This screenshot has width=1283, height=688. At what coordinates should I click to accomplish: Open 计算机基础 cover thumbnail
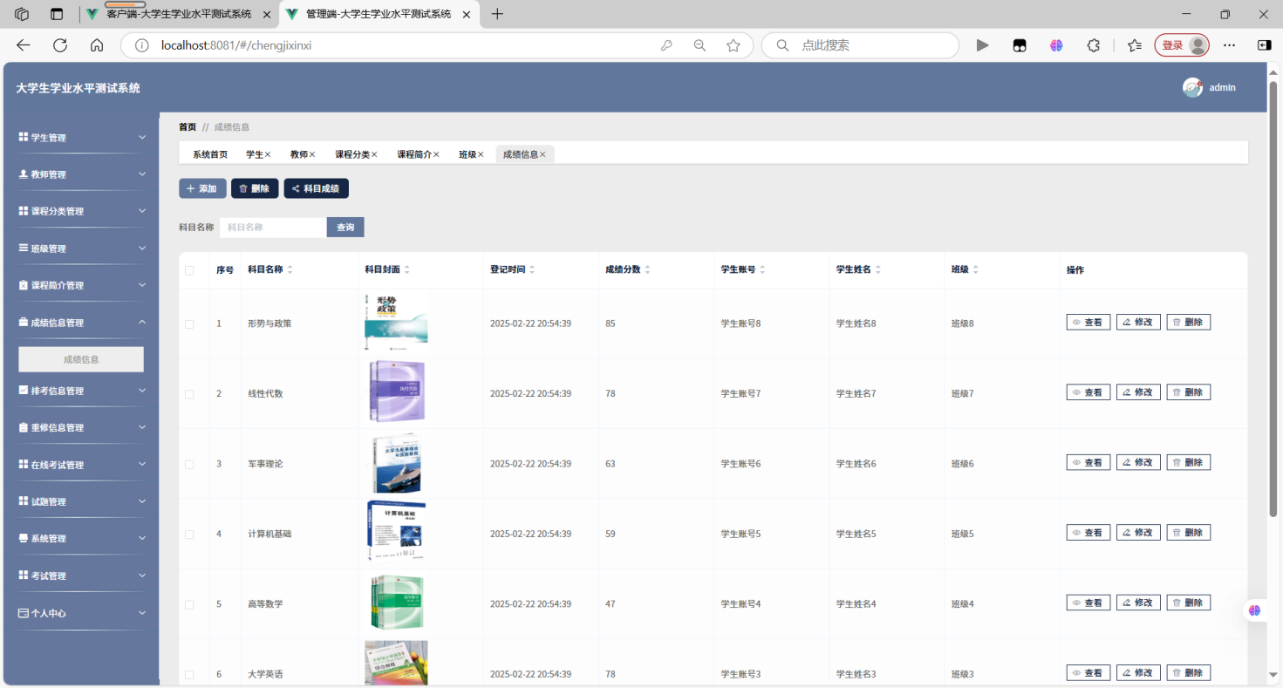point(396,532)
